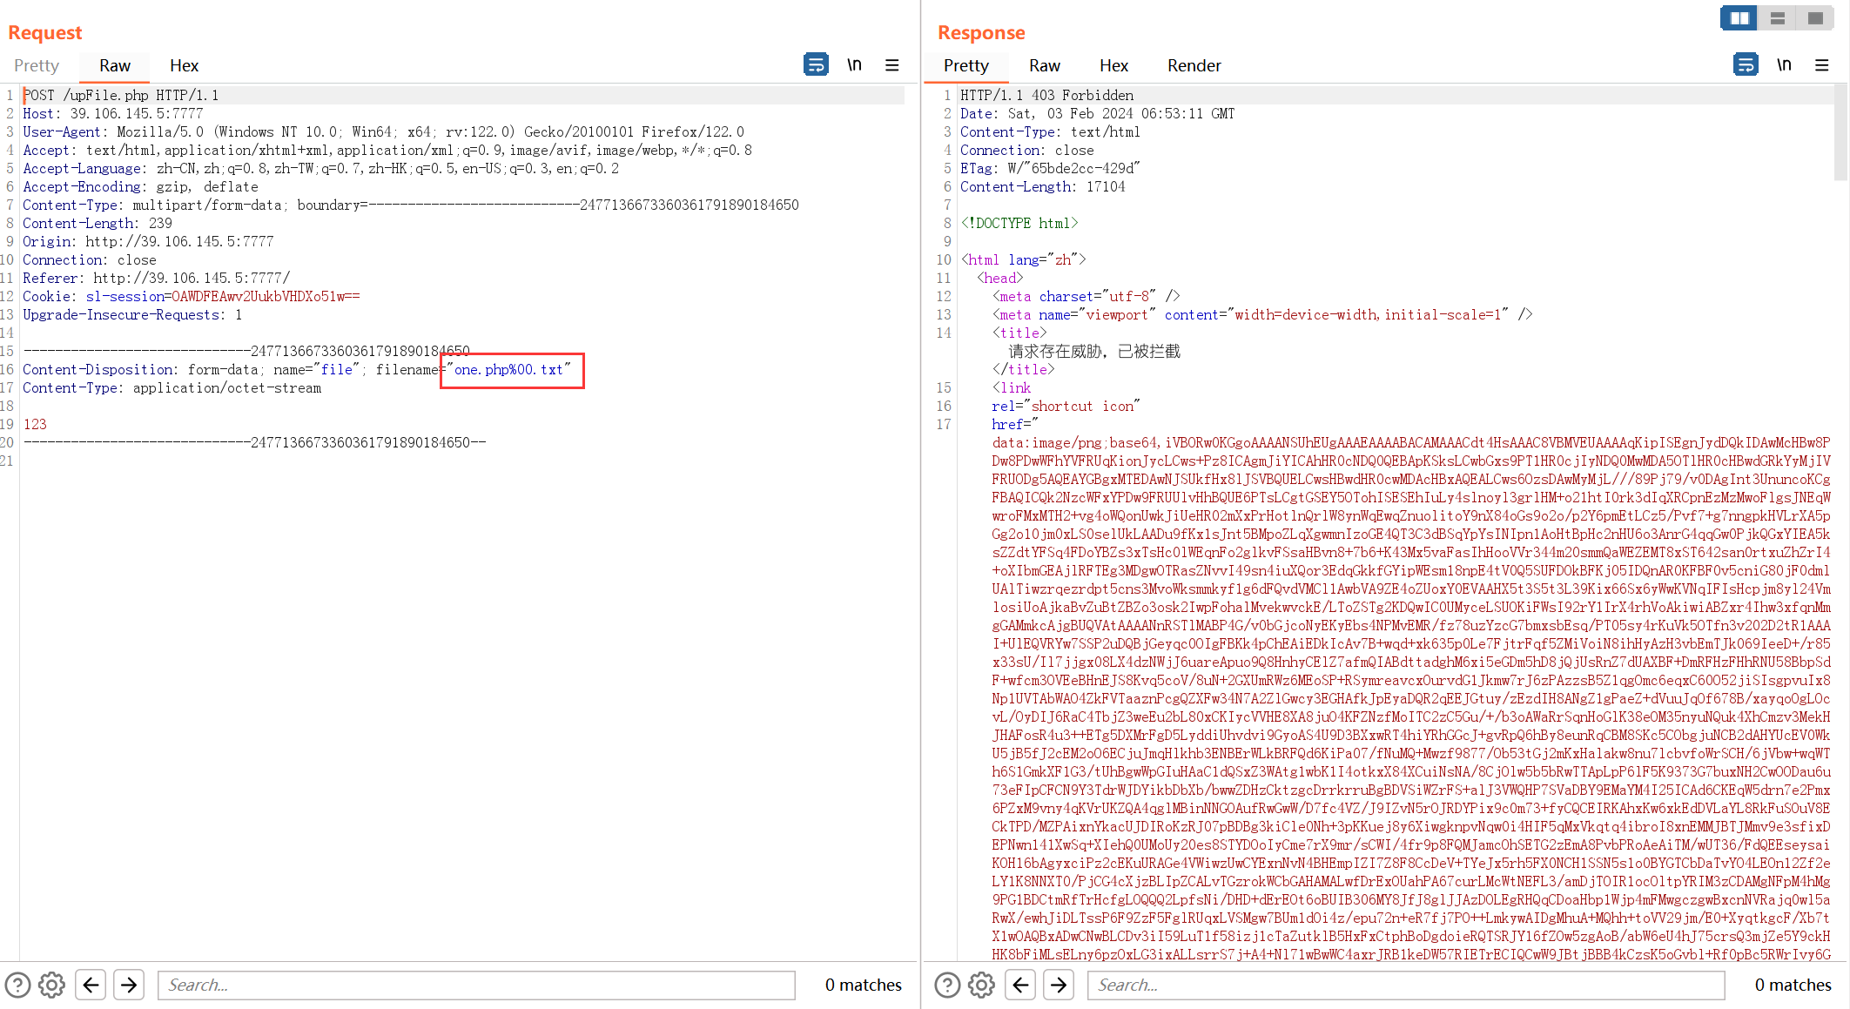Open Request search help icon
Image resolution: width=1850 pixels, height=1009 pixels.
tap(17, 985)
